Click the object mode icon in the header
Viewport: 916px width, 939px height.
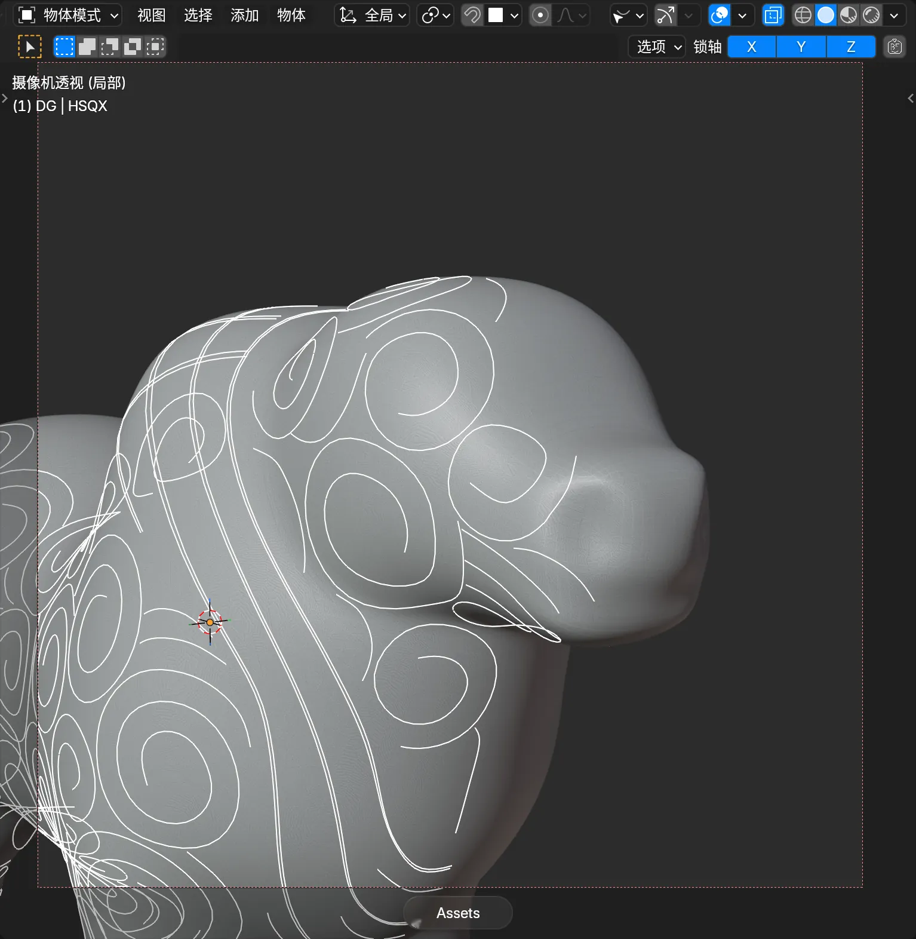click(x=27, y=15)
